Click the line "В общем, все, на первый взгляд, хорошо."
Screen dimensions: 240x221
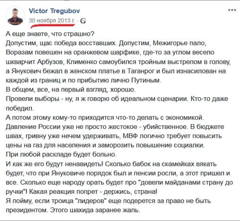71,90
